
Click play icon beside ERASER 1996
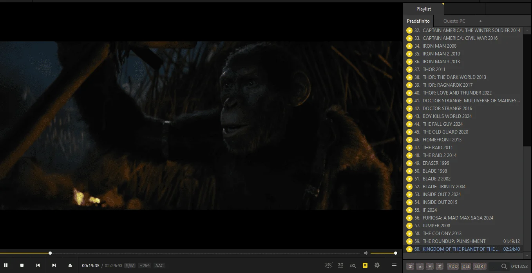[409, 163]
